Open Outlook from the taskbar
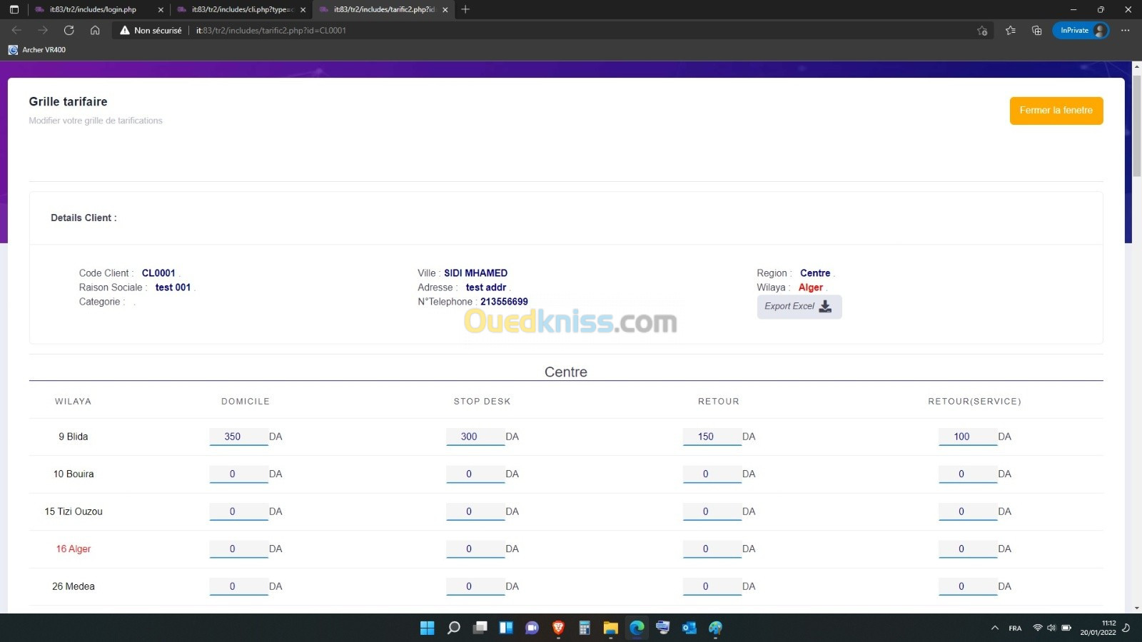 click(x=689, y=628)
